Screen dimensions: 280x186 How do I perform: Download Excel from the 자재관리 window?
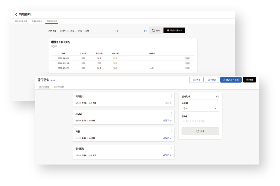[174, 30]
